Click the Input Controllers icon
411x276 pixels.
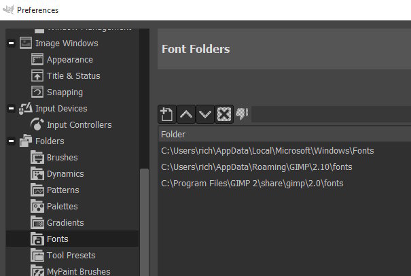37,124
